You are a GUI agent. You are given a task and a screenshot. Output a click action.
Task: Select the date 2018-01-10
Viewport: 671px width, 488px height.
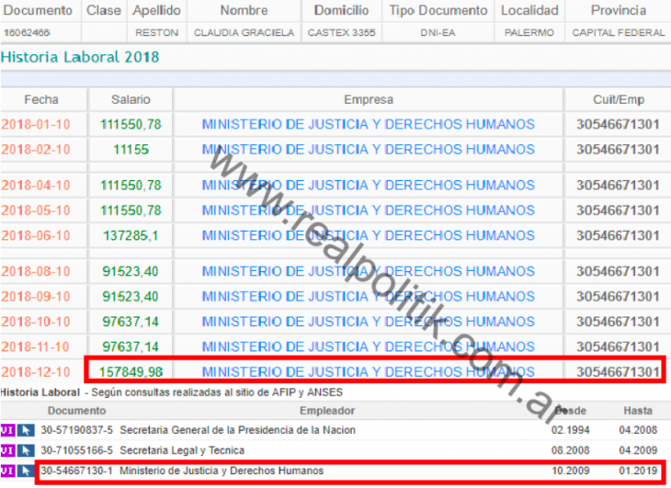(x=36, y=124)
